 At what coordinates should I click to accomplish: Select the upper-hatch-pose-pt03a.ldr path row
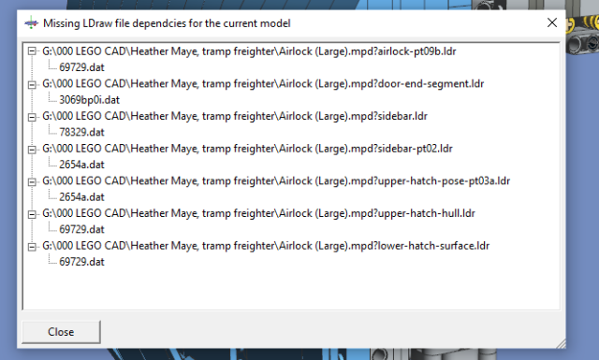coord(276,181)
